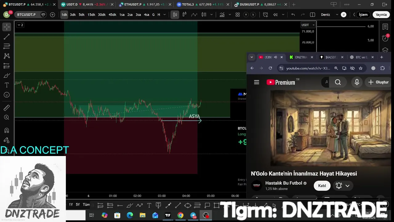Undo the last chart action

[293, 14]
